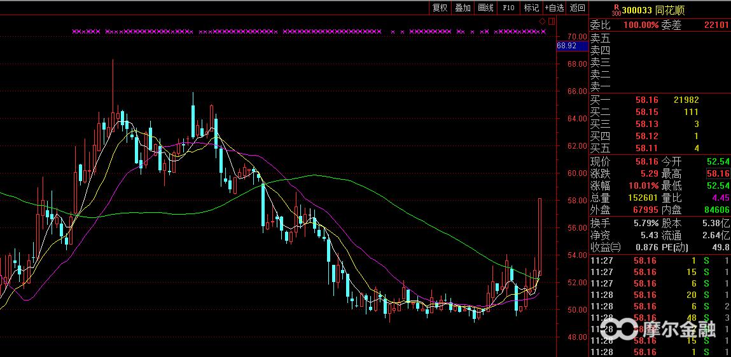Click the R 300 badge beside the stock code

(616, 10)
